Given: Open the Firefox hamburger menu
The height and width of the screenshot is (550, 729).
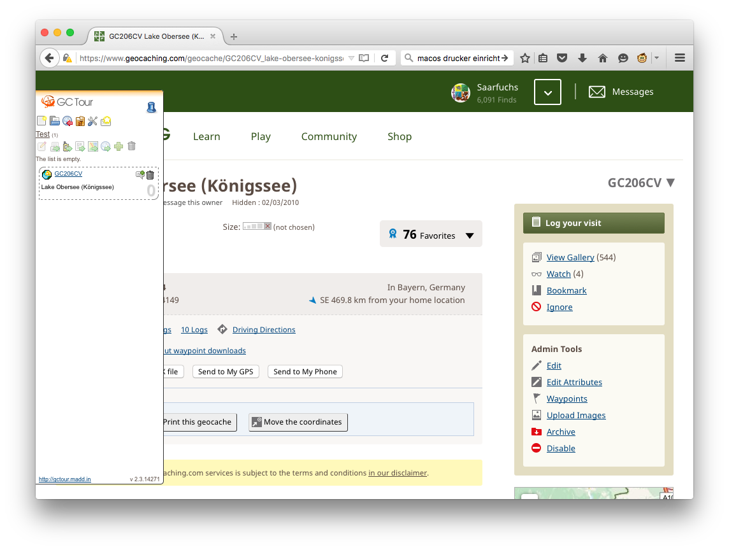Looking at the screenshot, I should 680,58.
